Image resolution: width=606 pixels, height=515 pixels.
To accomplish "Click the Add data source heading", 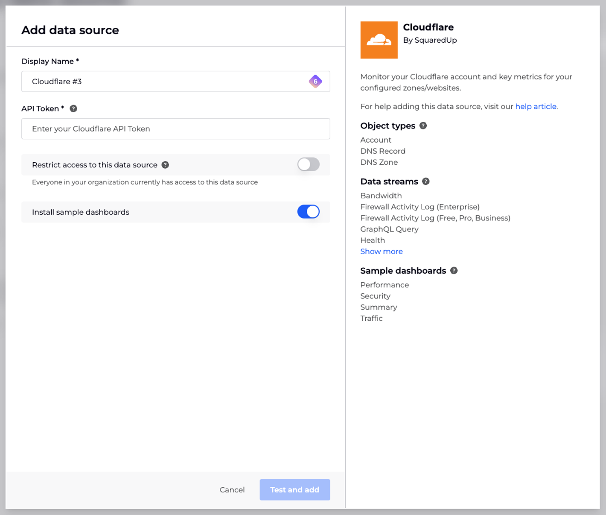I will tap(70, 30).
